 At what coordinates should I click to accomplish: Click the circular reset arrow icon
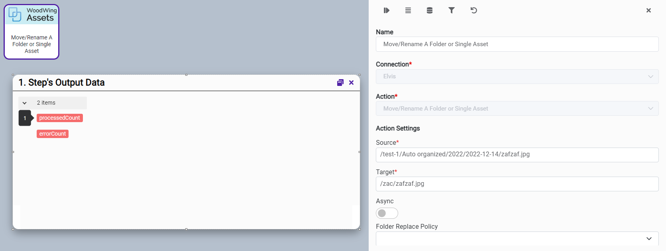pyautogui.click(x=473, y=10)
